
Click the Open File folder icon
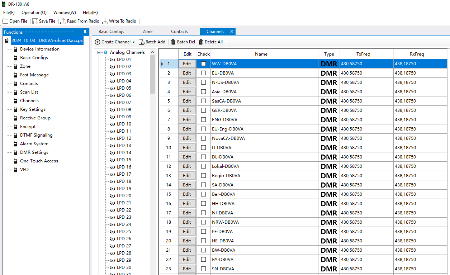(x=5, y=21)
